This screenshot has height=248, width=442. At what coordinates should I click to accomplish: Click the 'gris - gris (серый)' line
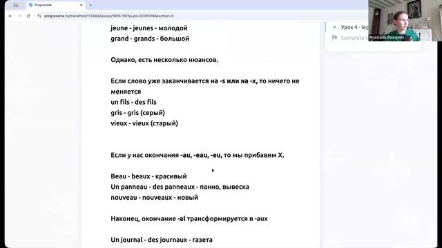pos(138,113)
